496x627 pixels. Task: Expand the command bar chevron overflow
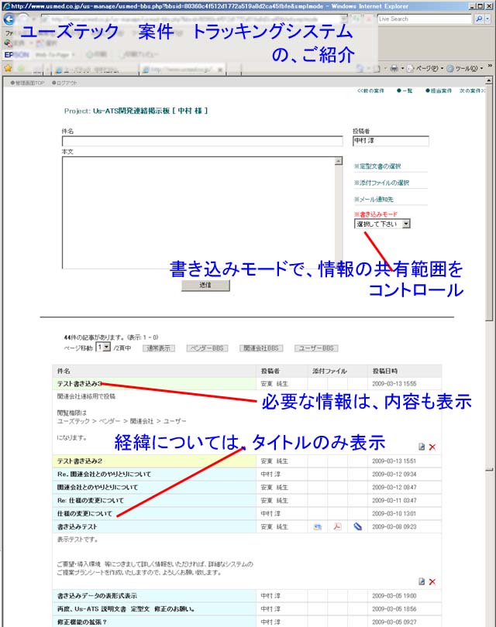[x=490, y=66]
